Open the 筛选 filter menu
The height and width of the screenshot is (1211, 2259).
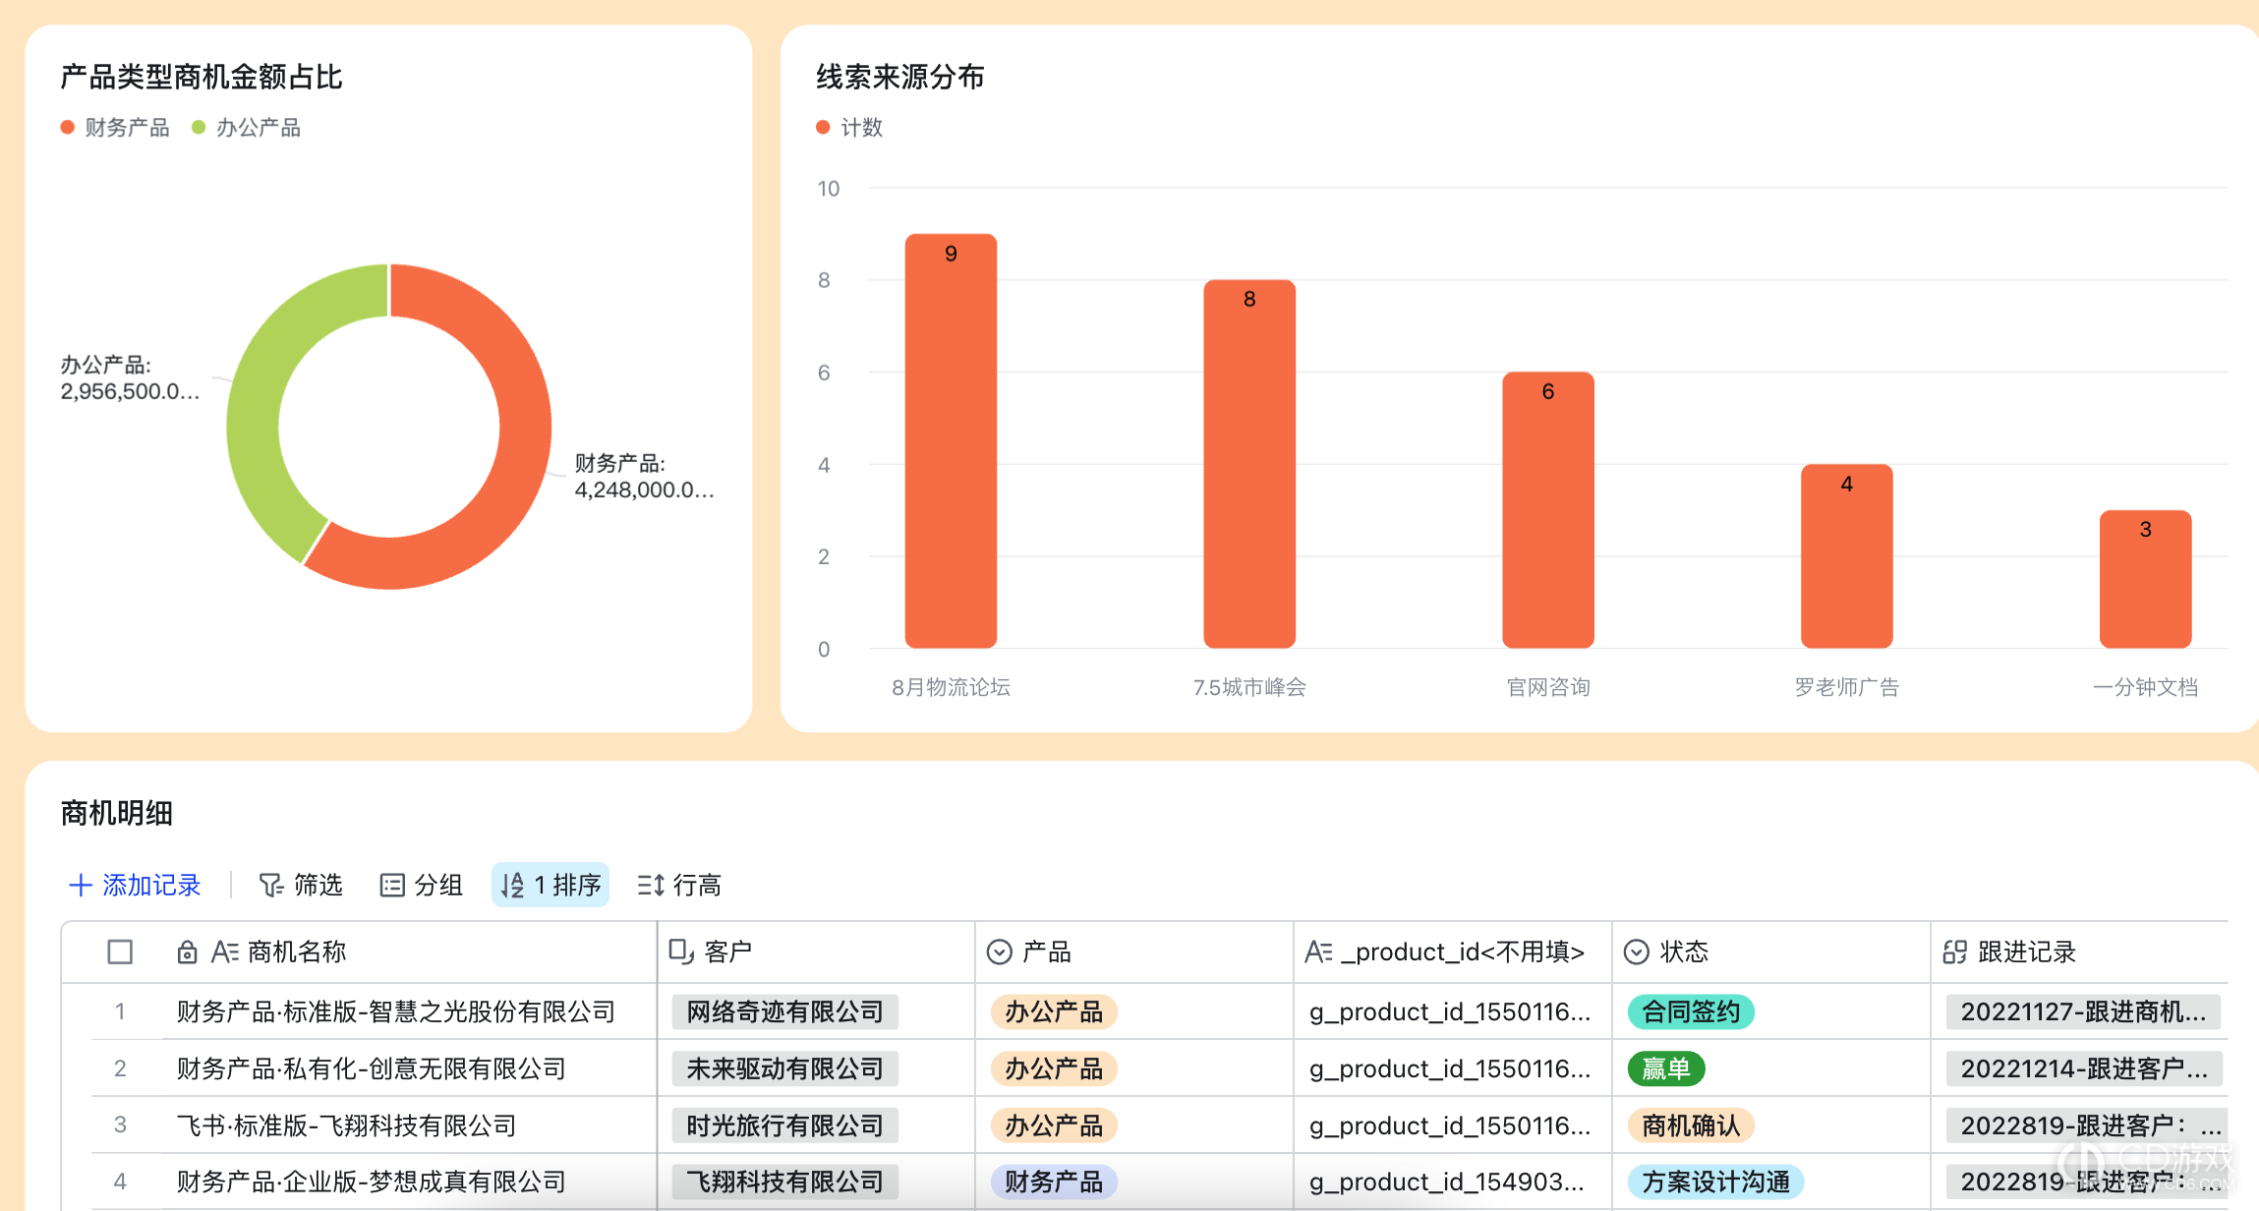click(300, 886)
